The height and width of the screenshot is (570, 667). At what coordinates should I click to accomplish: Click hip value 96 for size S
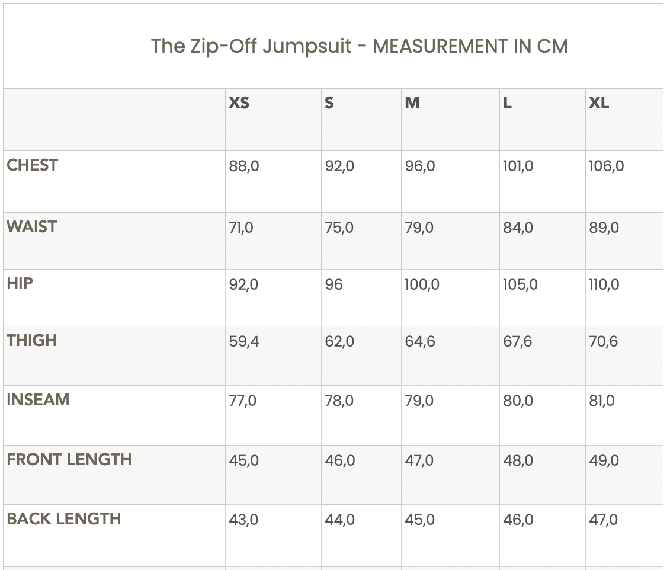(x=334, y=285)
